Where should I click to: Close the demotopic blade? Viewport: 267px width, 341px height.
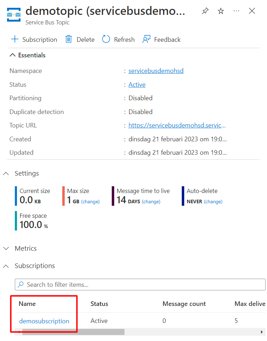coord(252,11)
